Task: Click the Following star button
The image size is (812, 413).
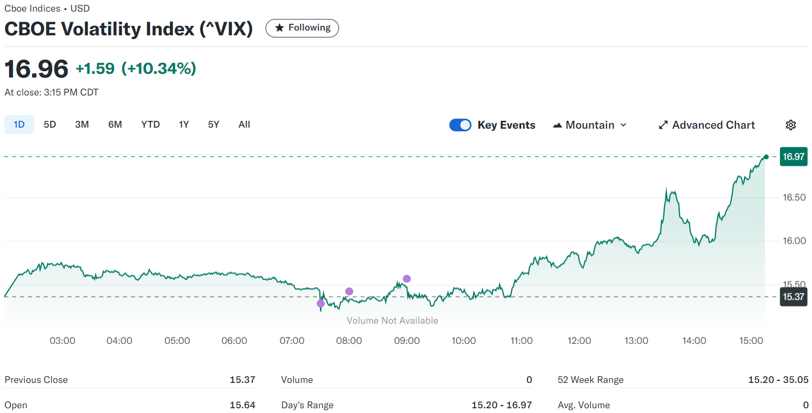Action: tap(302, 28)
